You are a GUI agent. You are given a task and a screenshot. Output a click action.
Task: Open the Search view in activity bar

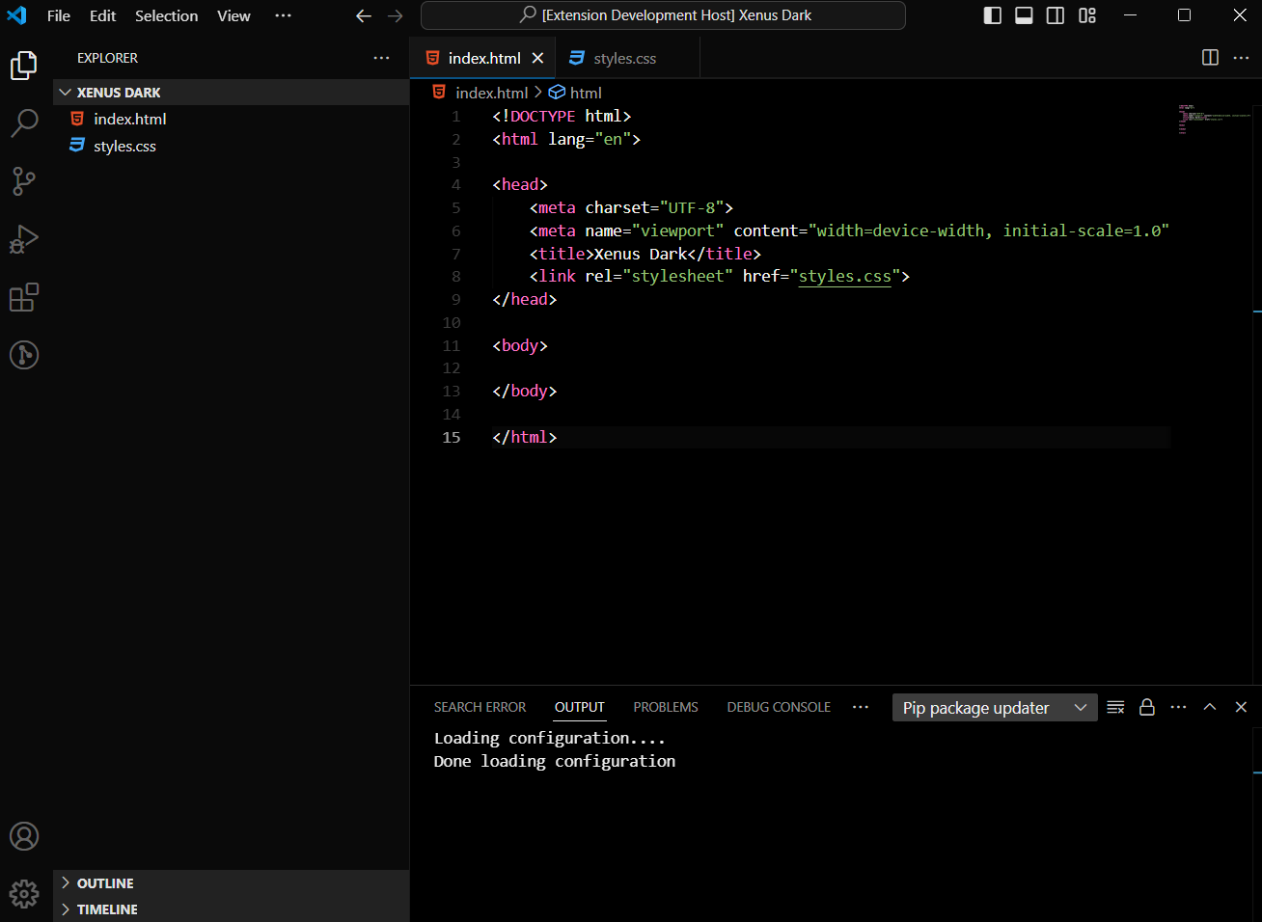[x=24, y=123]
